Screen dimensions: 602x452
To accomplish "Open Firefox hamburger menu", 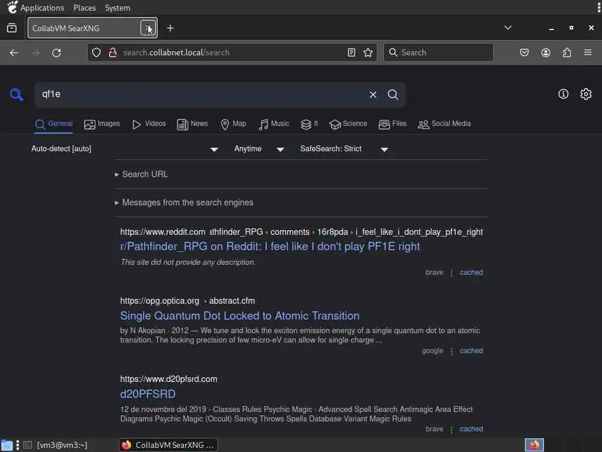I will 588,52.
